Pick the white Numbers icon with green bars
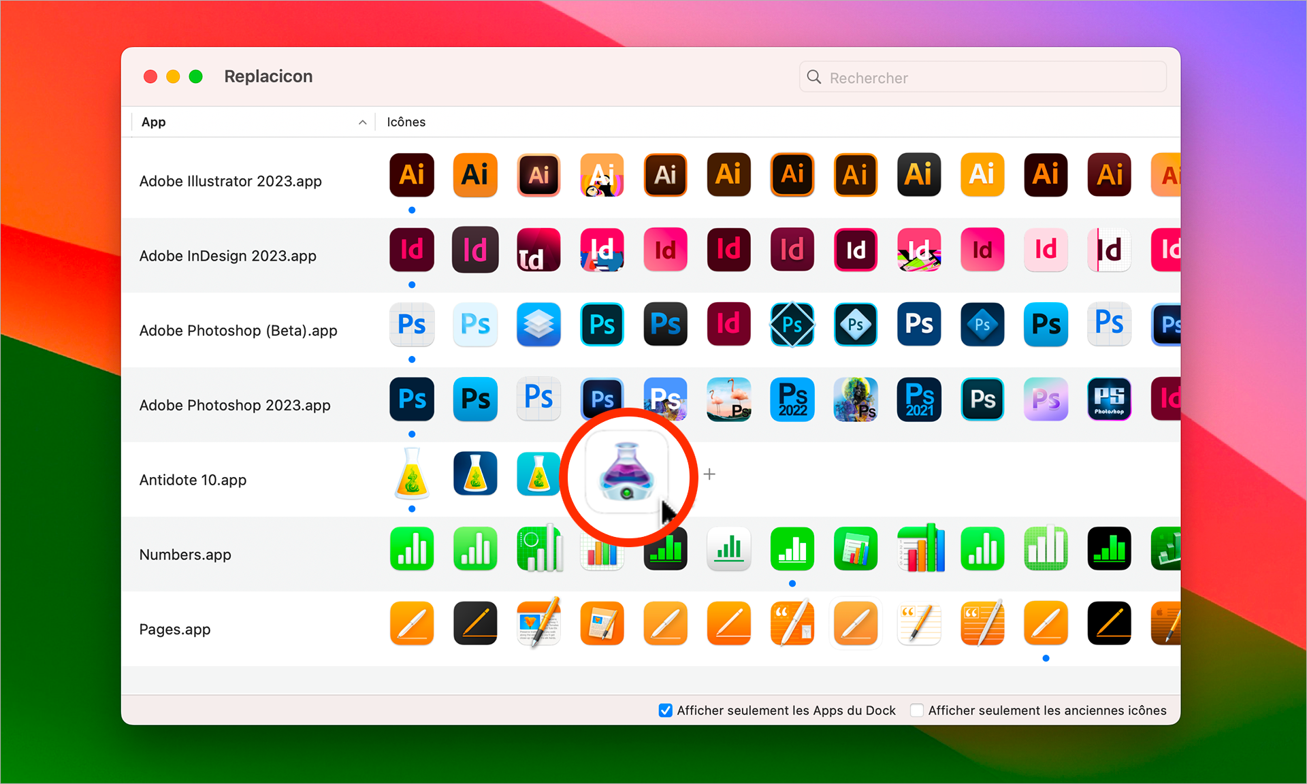The height and width of the screenshot is (784, 1307). click(728, 549)
